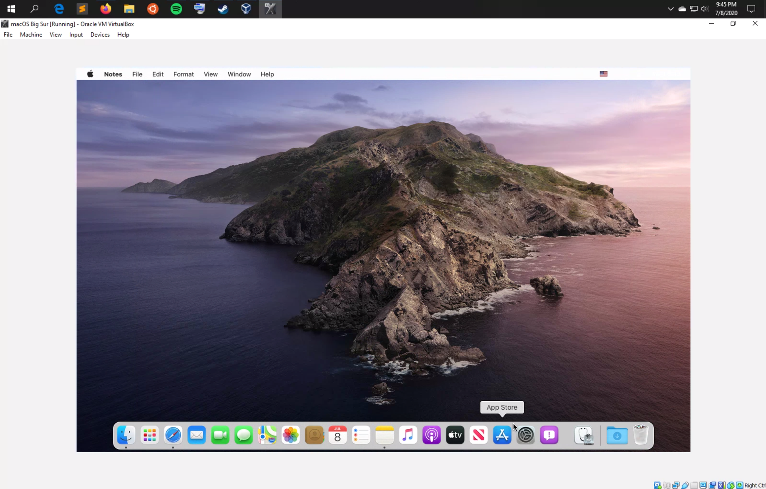Screen dimensions: 766x489
Task: Open the Windows volume control
Action: point(705,9)
